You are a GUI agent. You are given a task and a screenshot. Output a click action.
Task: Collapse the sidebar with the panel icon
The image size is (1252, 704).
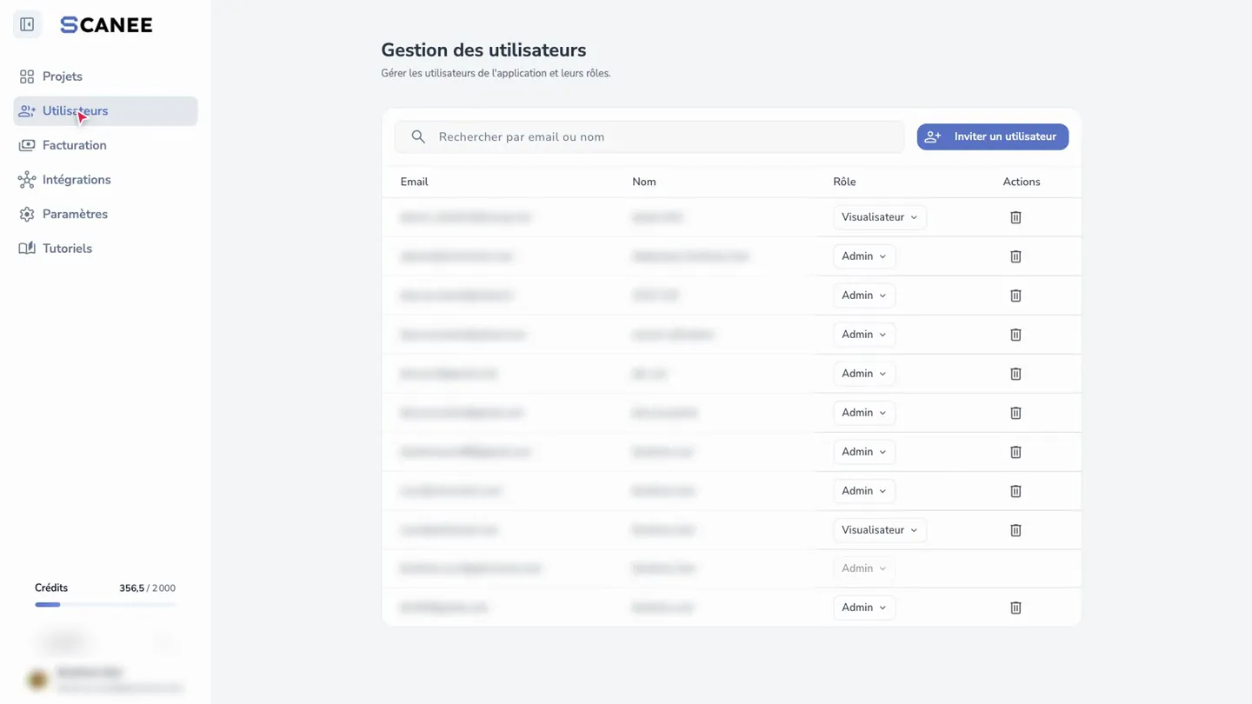point(27,24)
